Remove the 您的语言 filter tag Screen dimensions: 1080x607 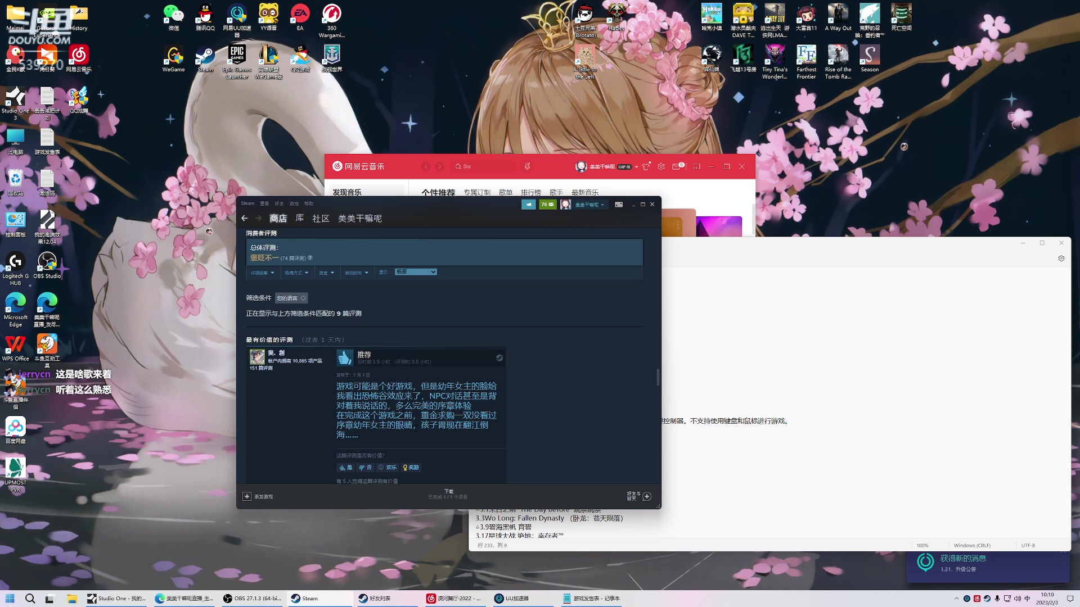pos(303,298)
